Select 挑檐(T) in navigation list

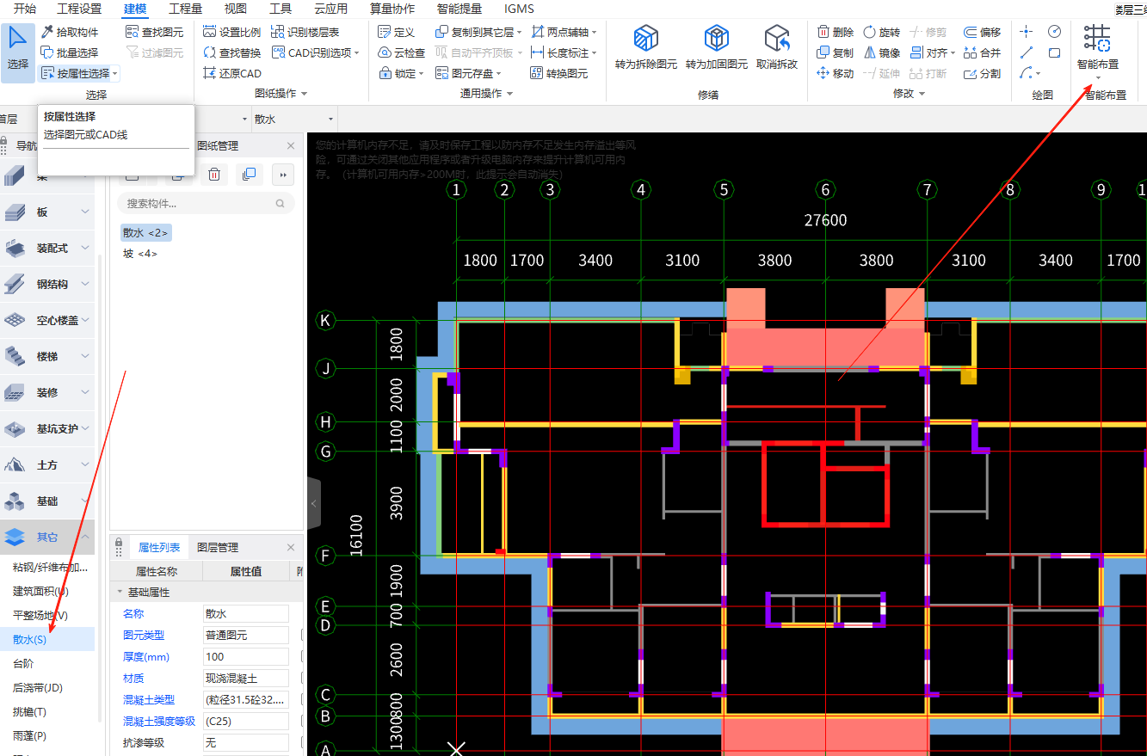pos(29,711)
